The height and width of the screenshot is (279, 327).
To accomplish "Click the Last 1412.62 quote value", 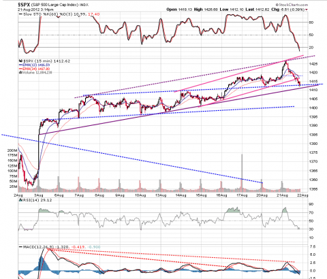I will pyautogui.click(x=258, y=10).
